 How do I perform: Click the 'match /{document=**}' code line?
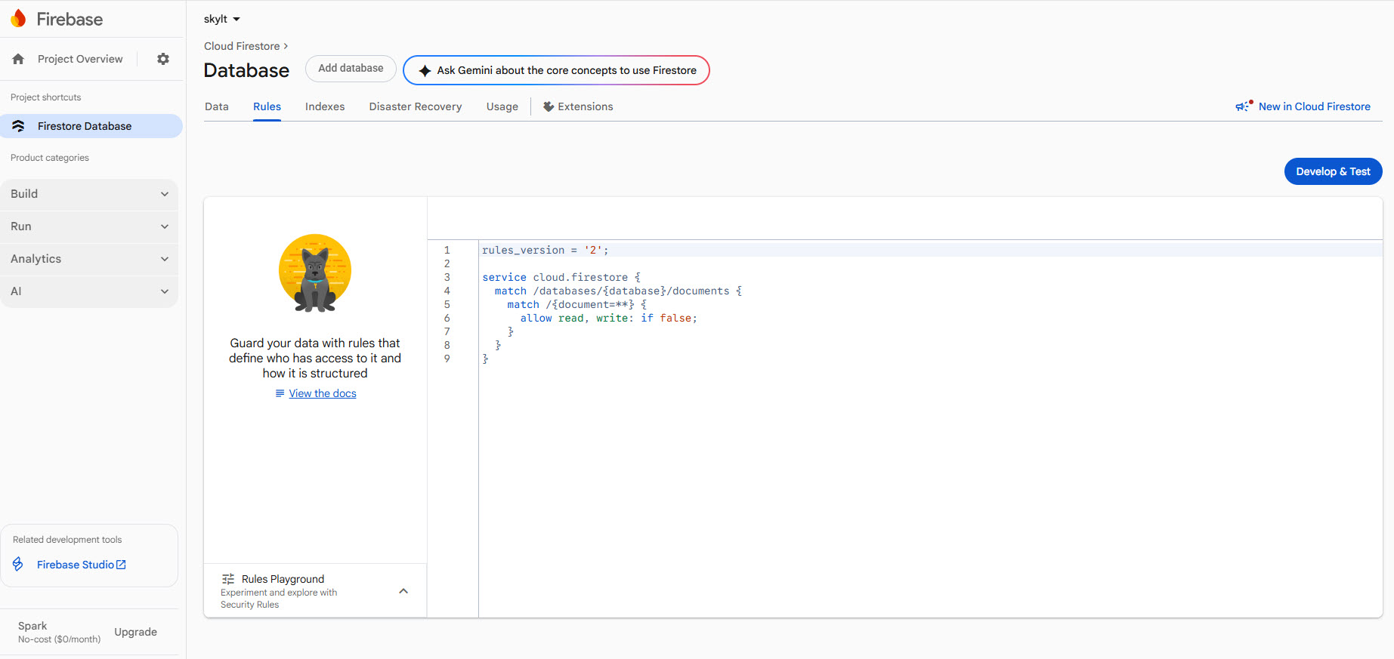coord(577,304)
